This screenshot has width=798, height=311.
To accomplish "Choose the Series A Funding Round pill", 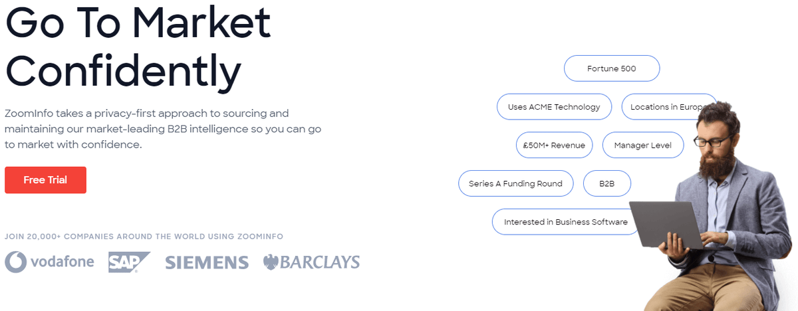I will 515,183.
